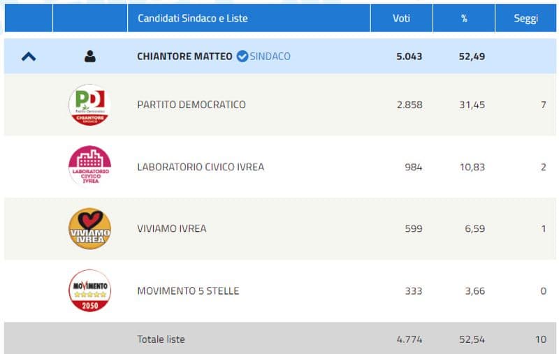
Task: Click the Movimento 5 Stelle logo
Action: click(89, 290)
